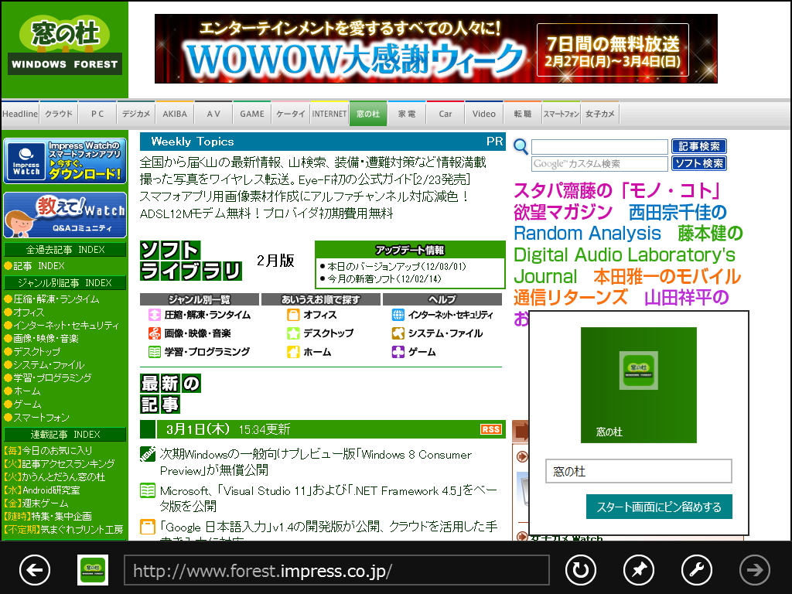The width and height of the screenshot is (792, 594).
Task: Click the 窓の杜 favicon next to the address bar
Action: [x=92, y=570]
